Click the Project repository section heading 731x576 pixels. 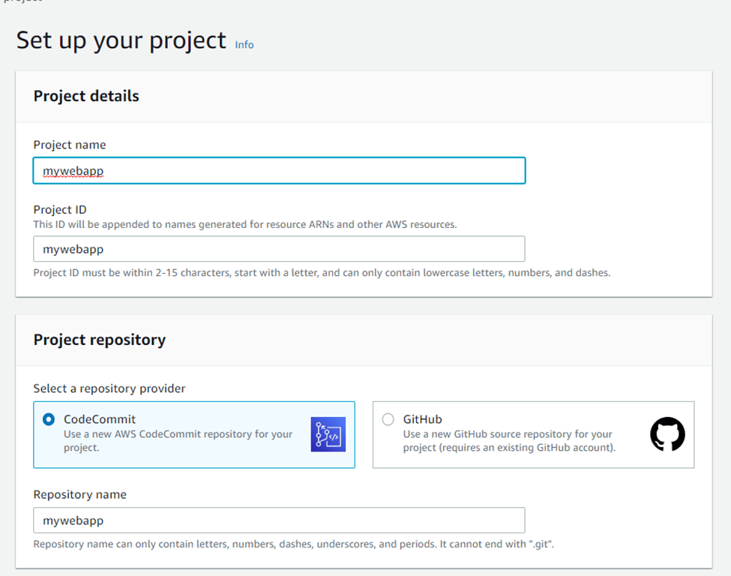[99, 340]
